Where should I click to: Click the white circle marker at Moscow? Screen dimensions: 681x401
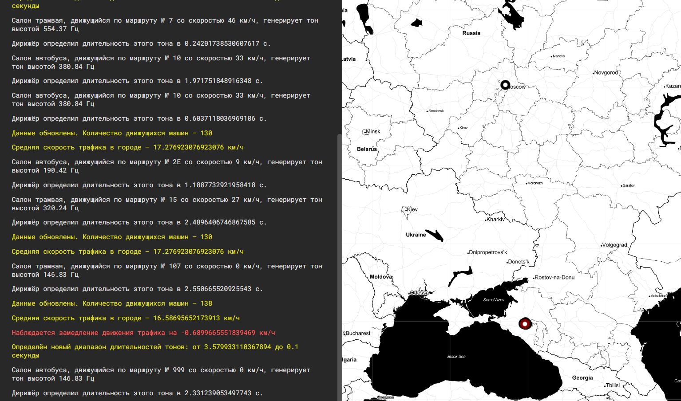click(505, 85)
